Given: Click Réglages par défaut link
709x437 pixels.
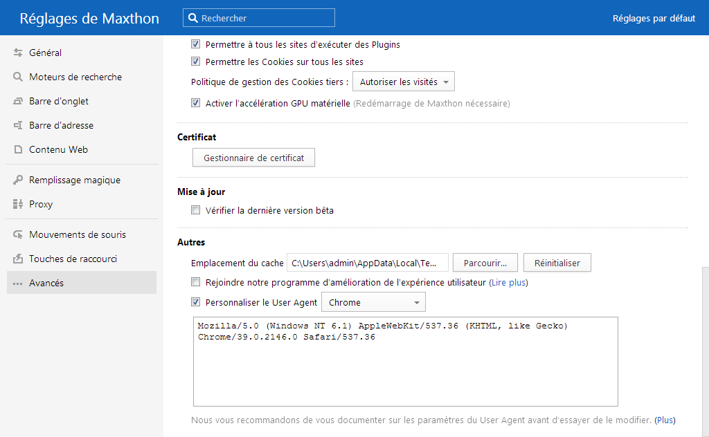Looking at the screenshot, I should pyautogui.click(x=654, y=18).
